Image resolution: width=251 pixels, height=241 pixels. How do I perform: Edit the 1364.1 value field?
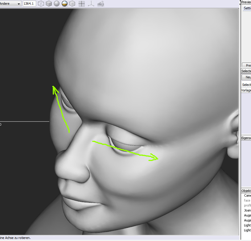coord(29,3)
